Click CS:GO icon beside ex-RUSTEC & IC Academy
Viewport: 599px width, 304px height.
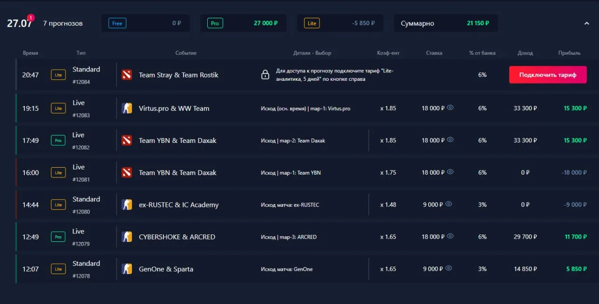[x=126, y=205]
